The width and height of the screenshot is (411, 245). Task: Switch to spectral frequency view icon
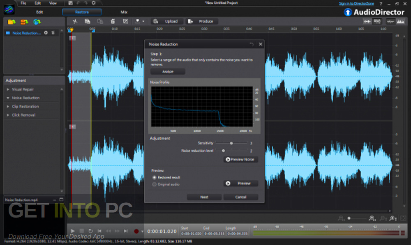[400, 21]
